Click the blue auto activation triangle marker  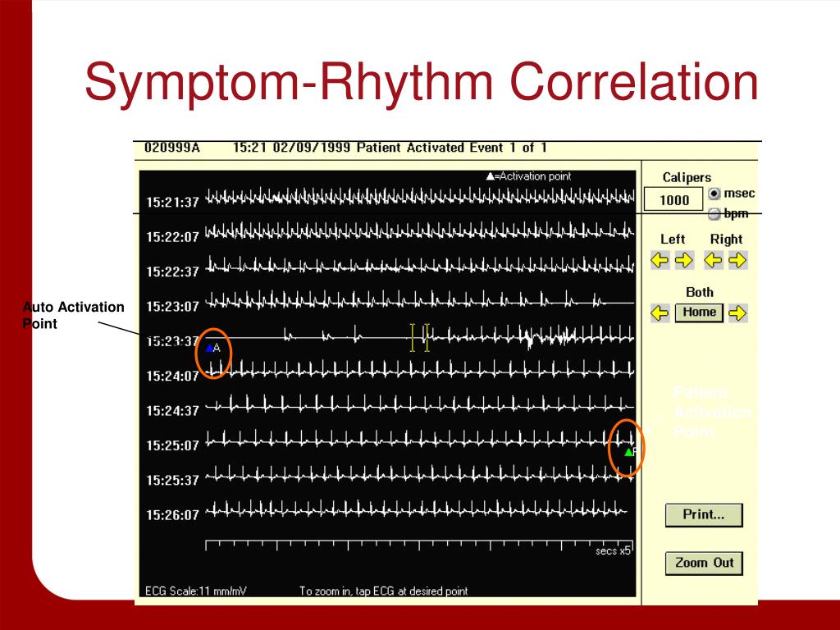tap(209, 348)
